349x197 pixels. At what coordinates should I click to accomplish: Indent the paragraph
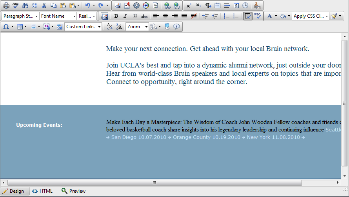pyautogui.click(x=205, y=16)
